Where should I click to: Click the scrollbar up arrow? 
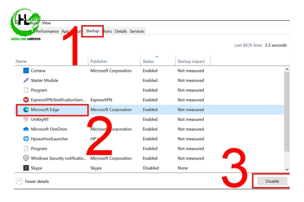287,69
